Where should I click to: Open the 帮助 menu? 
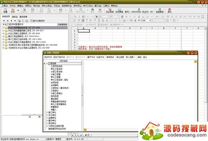pyautogui.click(x=114, y=6)
